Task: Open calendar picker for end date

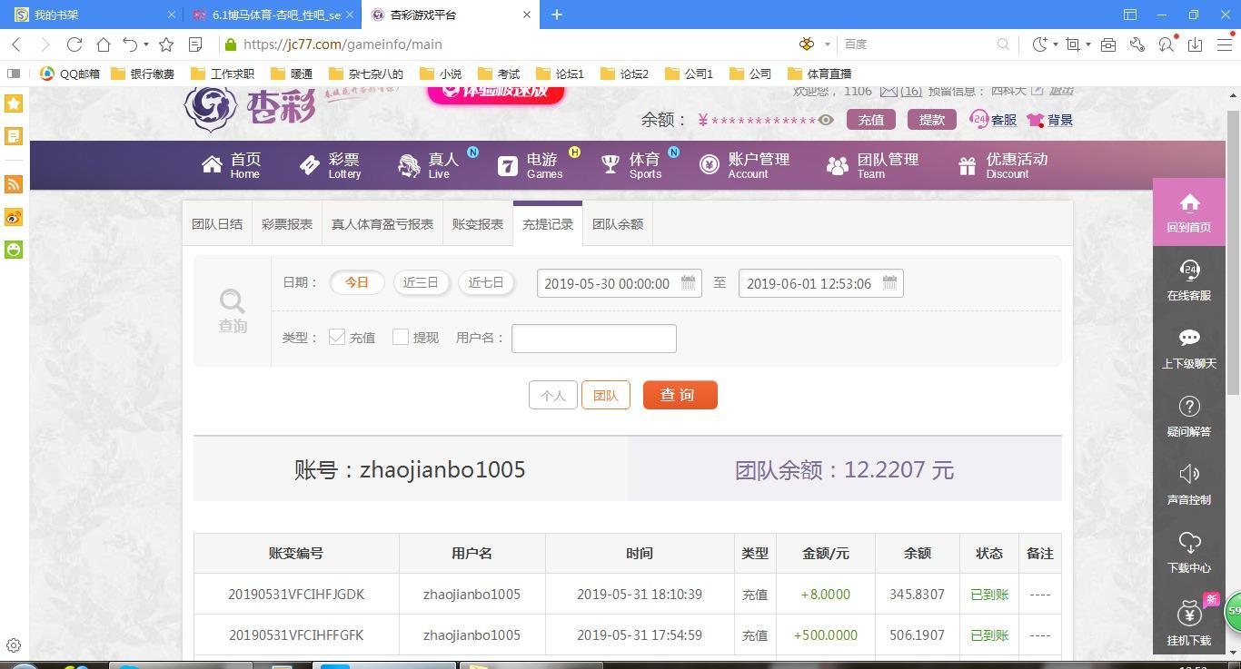Action: pos(889,283)
